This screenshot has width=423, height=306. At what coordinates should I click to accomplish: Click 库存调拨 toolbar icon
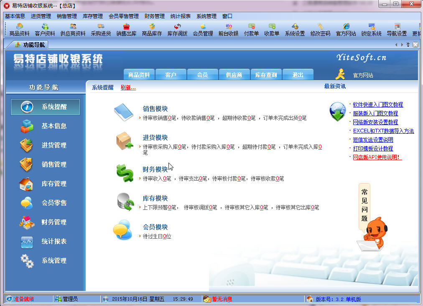(178, 30)
